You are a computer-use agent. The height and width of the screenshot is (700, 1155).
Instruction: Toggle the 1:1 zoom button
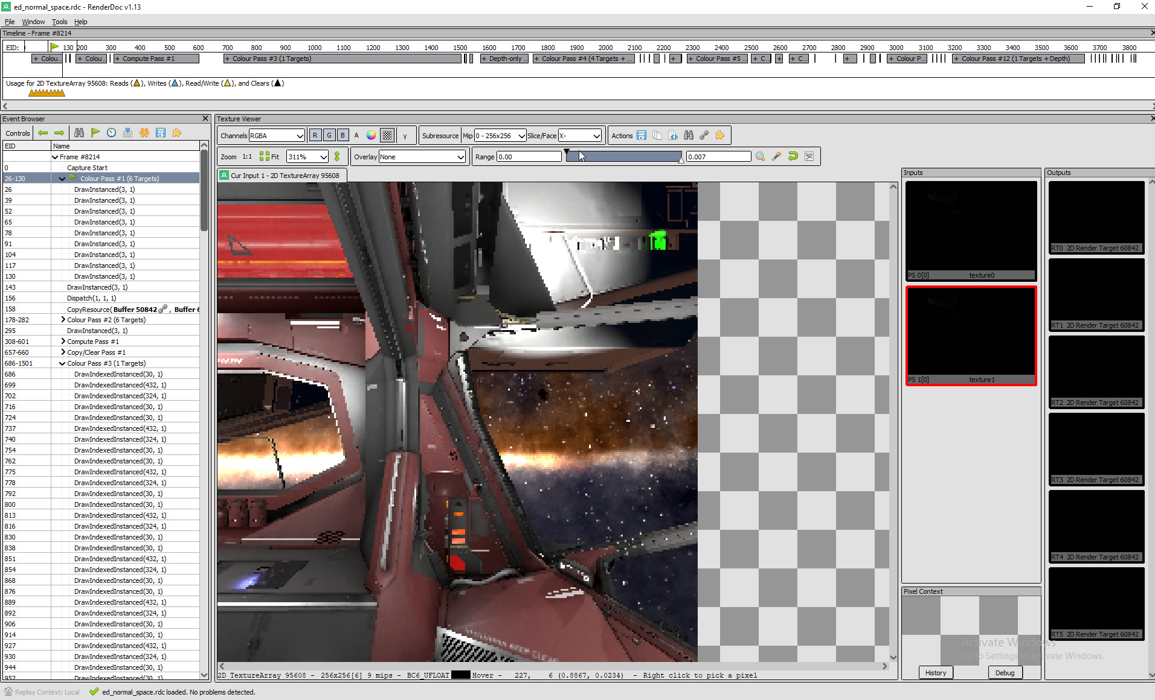pyautogui.click(x=247, y=156)
